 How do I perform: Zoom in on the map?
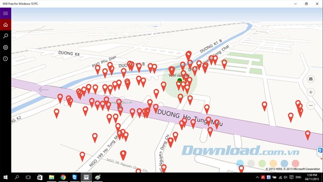coord(311,92)
